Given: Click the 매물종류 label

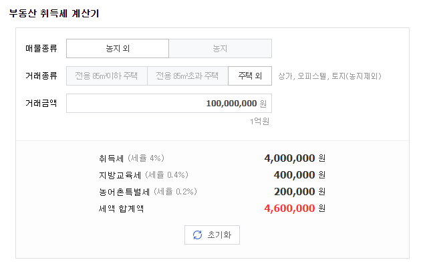Looking at the screenshot, I should [x=41, y=49].
